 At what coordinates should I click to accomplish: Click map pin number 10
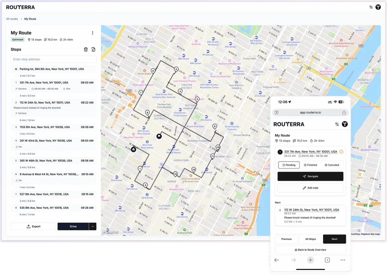(x=218, y=148)
